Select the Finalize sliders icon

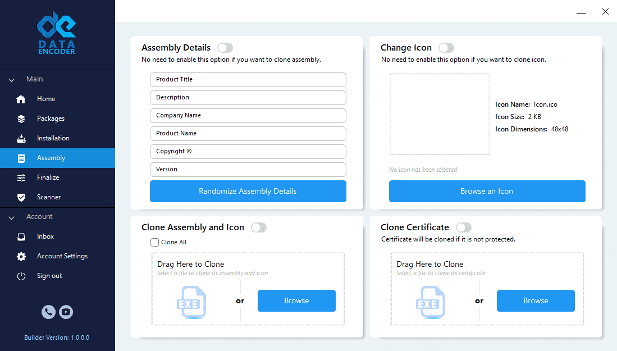coord(21,178)
